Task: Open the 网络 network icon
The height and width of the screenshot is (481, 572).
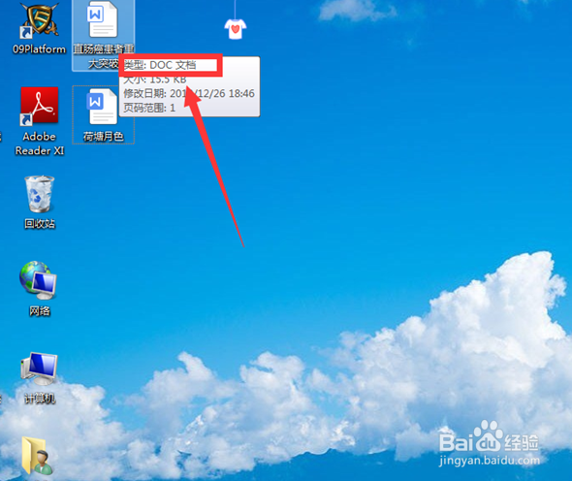Action: coord(39,280)
